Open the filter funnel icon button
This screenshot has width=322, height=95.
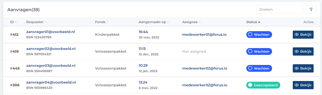click(311, 10)
